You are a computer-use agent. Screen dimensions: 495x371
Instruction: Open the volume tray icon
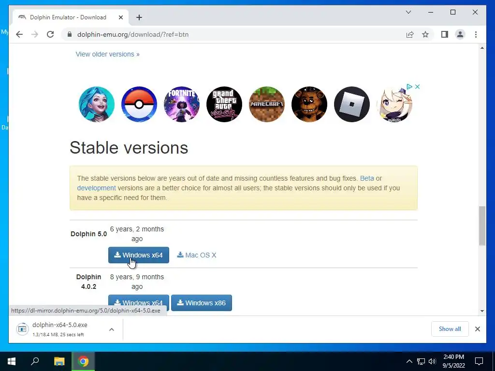click(x=432, y=361)
